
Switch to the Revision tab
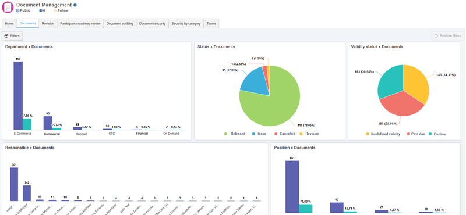pos(48,24)
